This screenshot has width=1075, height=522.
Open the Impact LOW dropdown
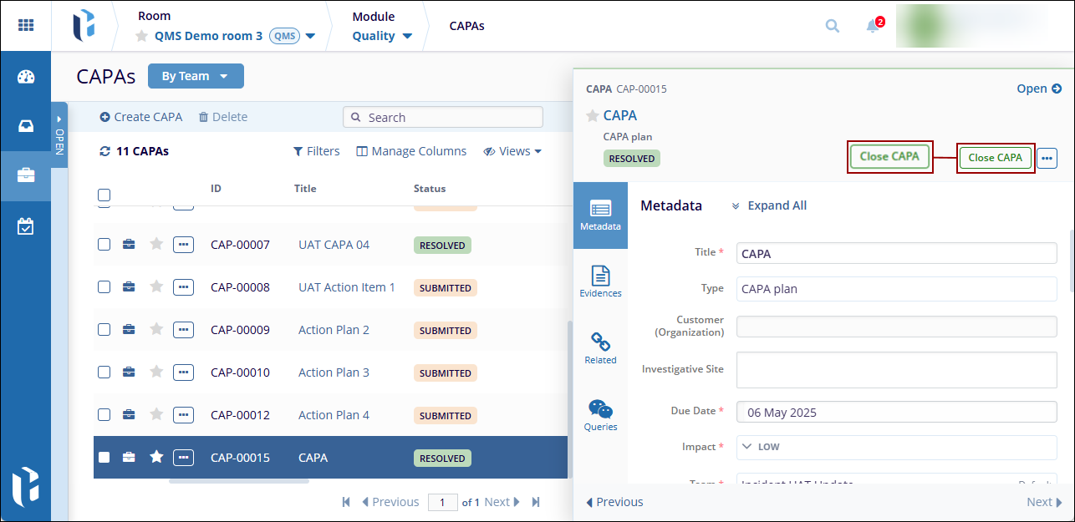[896, 447]
